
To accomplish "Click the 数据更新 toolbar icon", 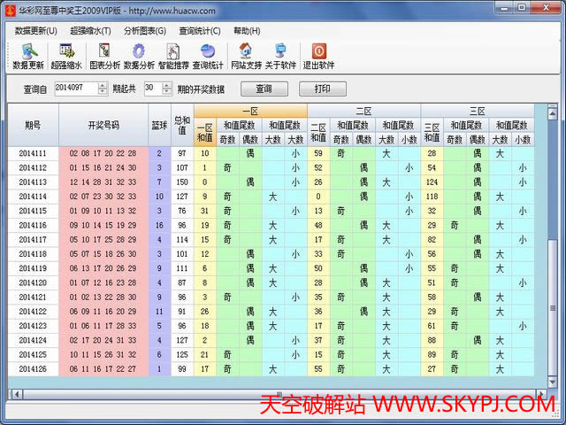I will (x=28, y=56).
